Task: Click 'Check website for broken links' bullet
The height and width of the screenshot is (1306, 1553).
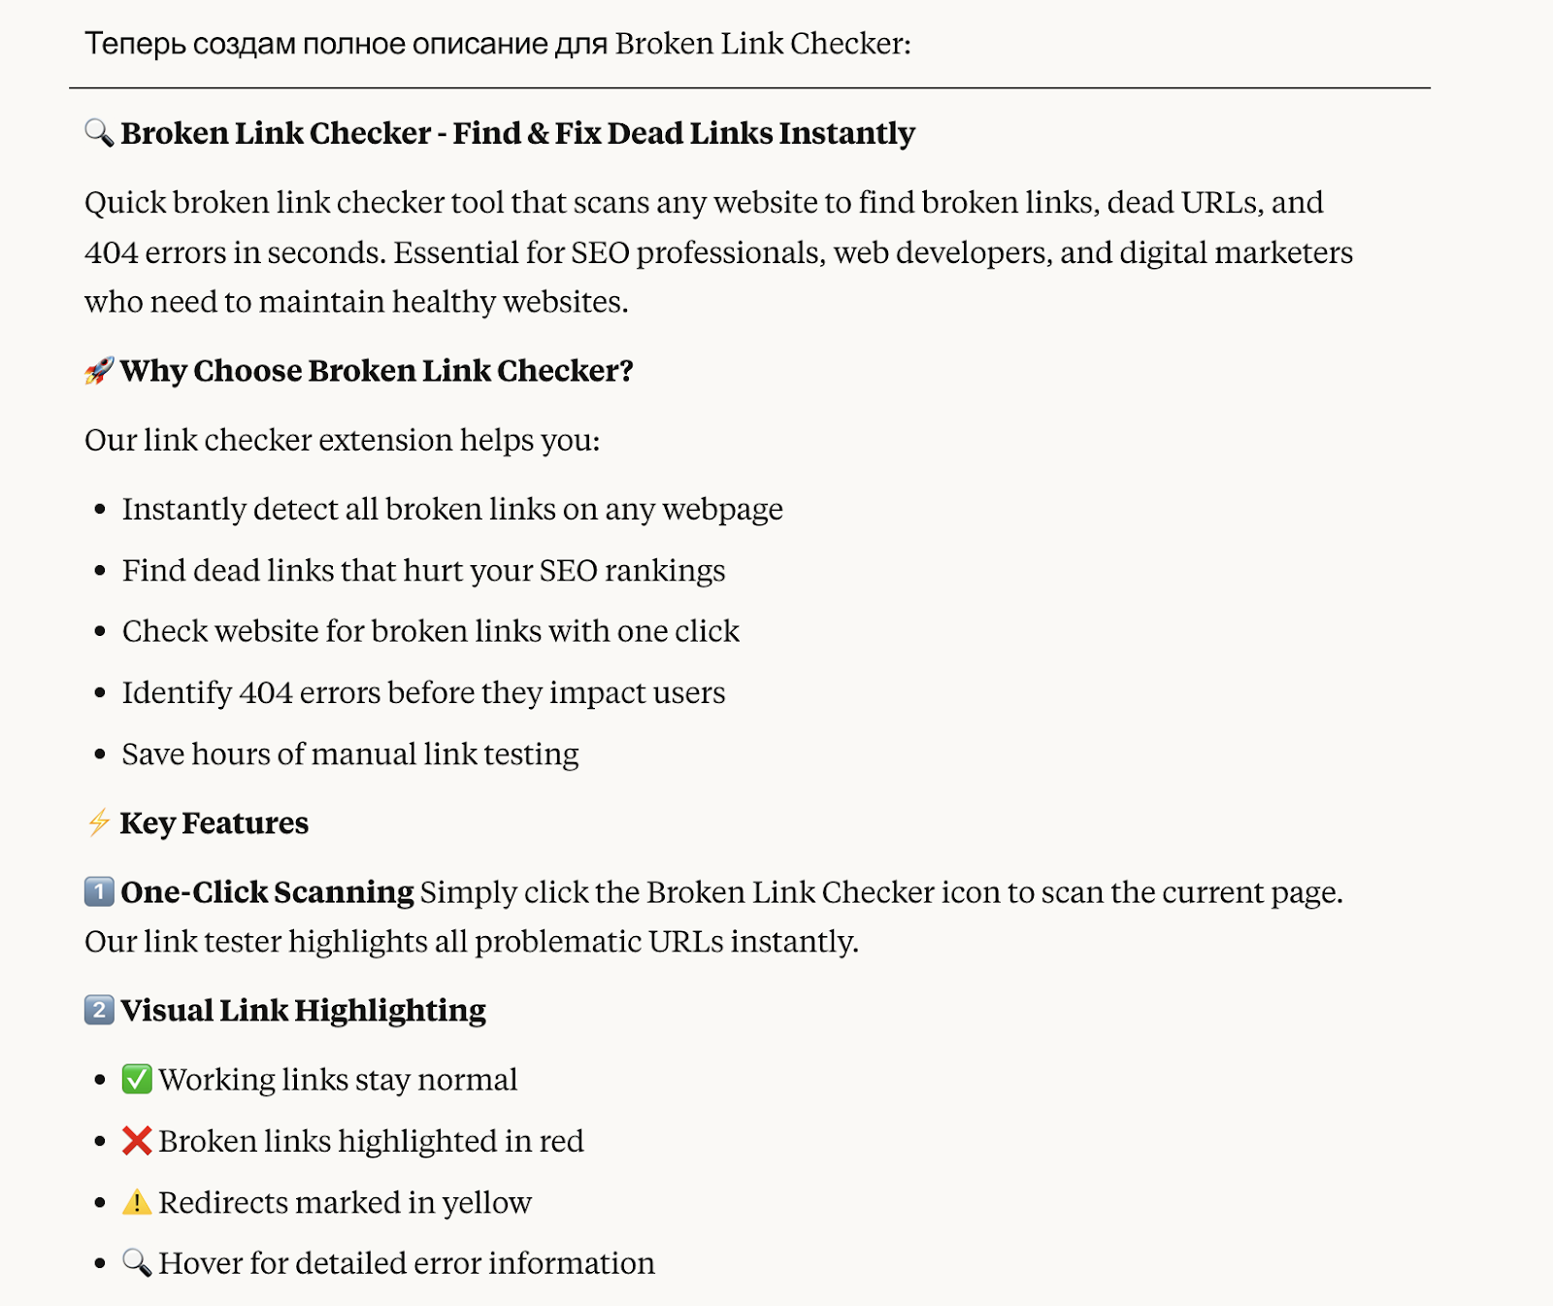Action: click(x=431, y=631)
